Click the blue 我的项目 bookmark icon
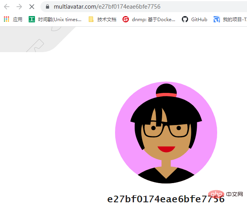 pyautogui.click(x=217, y=19)
